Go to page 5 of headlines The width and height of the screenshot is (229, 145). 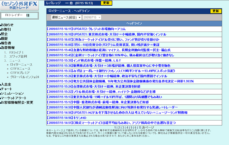tap(131, 127)
